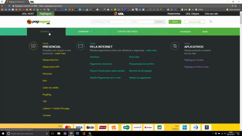Screen dimensions: 242x136
Task: Open the Developers menu item
Action: [x=186, y=32]
